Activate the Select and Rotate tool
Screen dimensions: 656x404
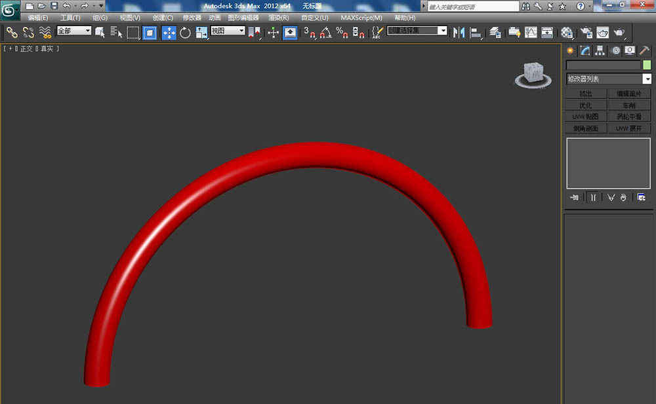click(x=185, y=32)
